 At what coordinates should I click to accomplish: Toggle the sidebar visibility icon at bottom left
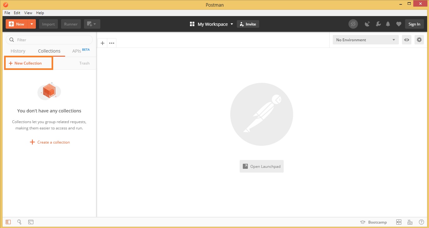(8, 222)
